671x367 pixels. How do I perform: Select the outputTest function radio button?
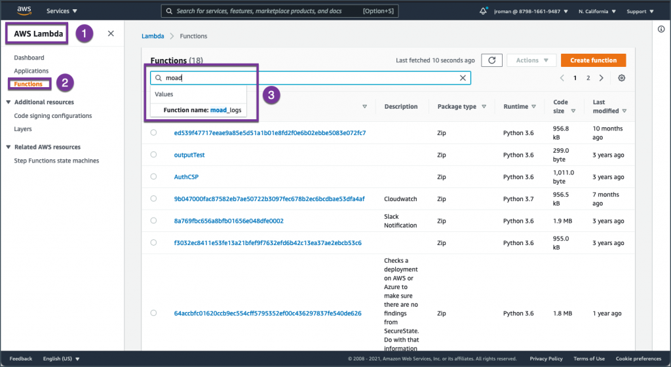pyautogui.click(x=153, y=155)
